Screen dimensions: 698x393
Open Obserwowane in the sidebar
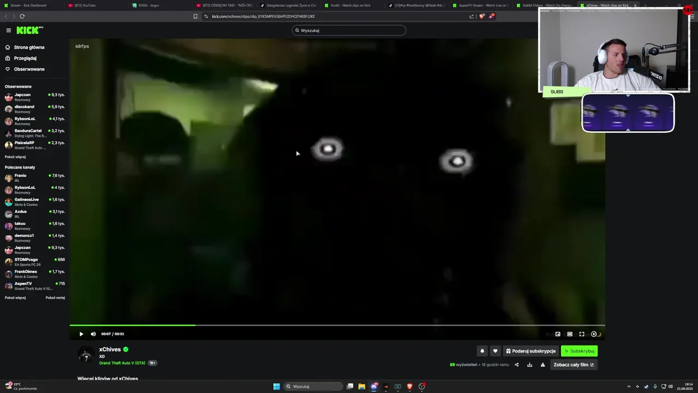29,69
